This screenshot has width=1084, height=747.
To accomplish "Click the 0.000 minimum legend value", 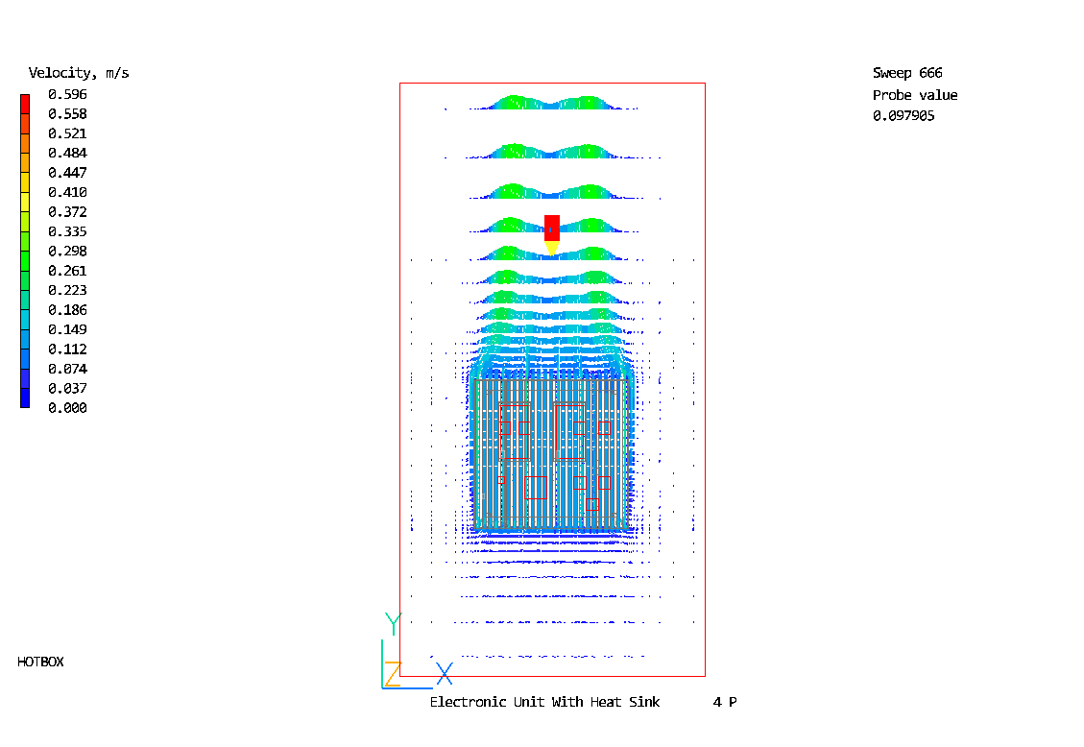I will point(67,408).
